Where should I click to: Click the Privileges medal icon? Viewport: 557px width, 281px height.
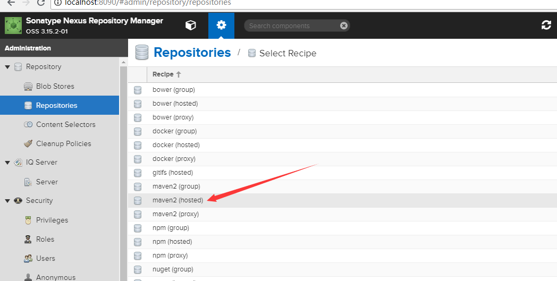point(28,220)
